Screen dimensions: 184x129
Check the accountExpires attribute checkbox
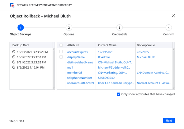(x=61, y=52)
